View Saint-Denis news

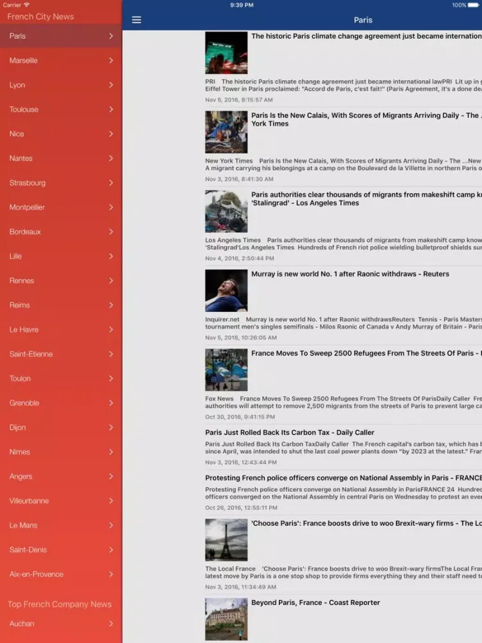click(x=61, y=550)
